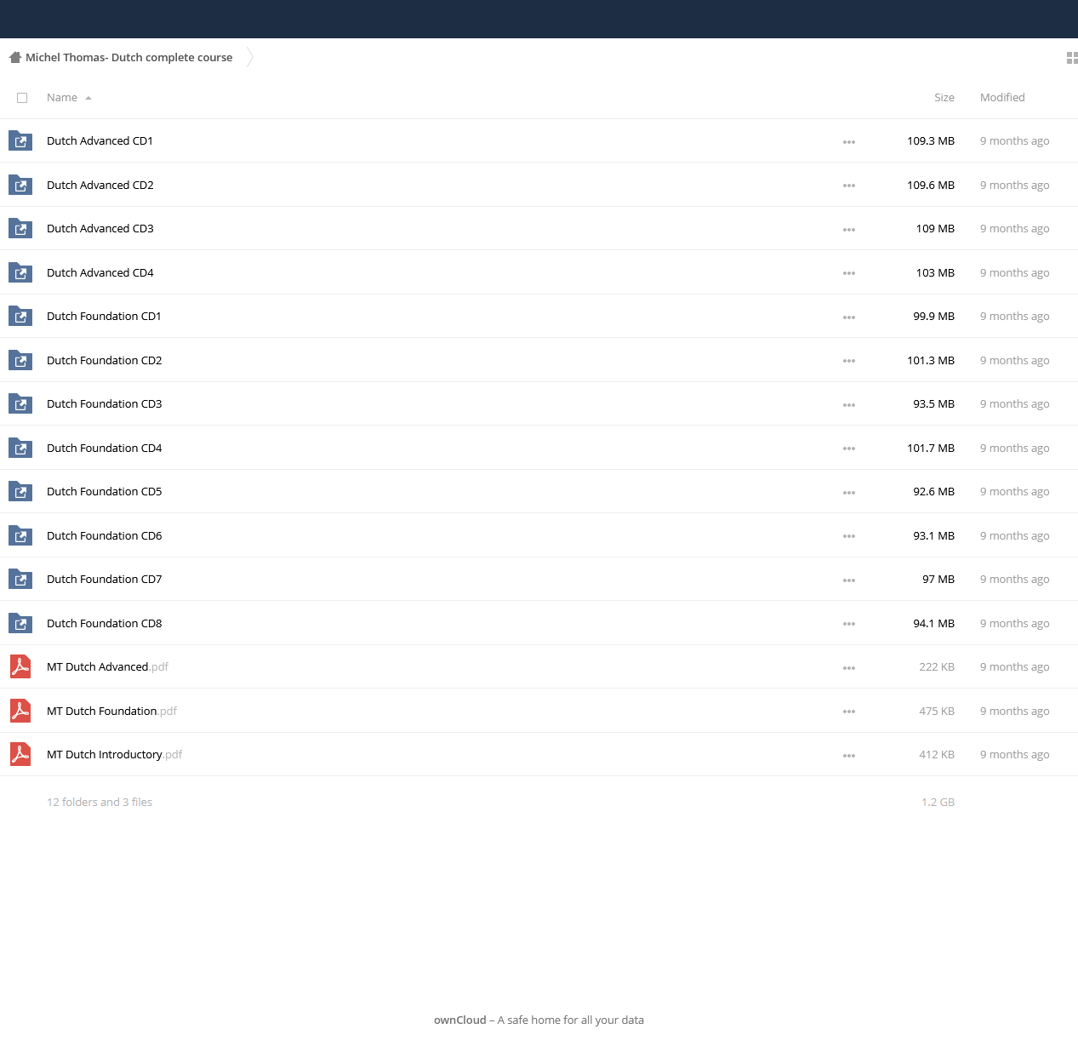The image size is (1078, 1046).
Task: Open the Dutch Advanced CD4 folder
Action: tap(100, 272)
